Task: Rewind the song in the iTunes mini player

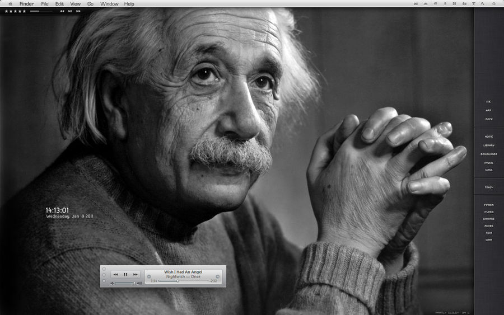Action: [x=116, y=275]
